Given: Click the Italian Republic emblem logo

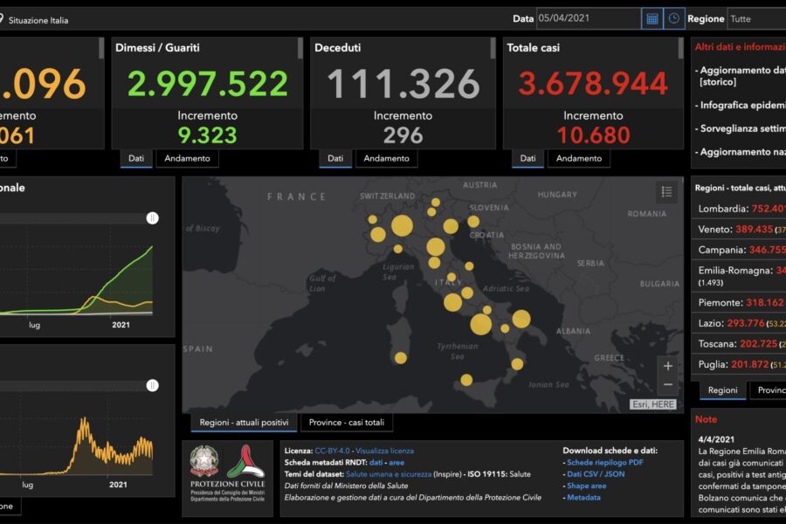Looking at the screenshot, I should point(205,462).
